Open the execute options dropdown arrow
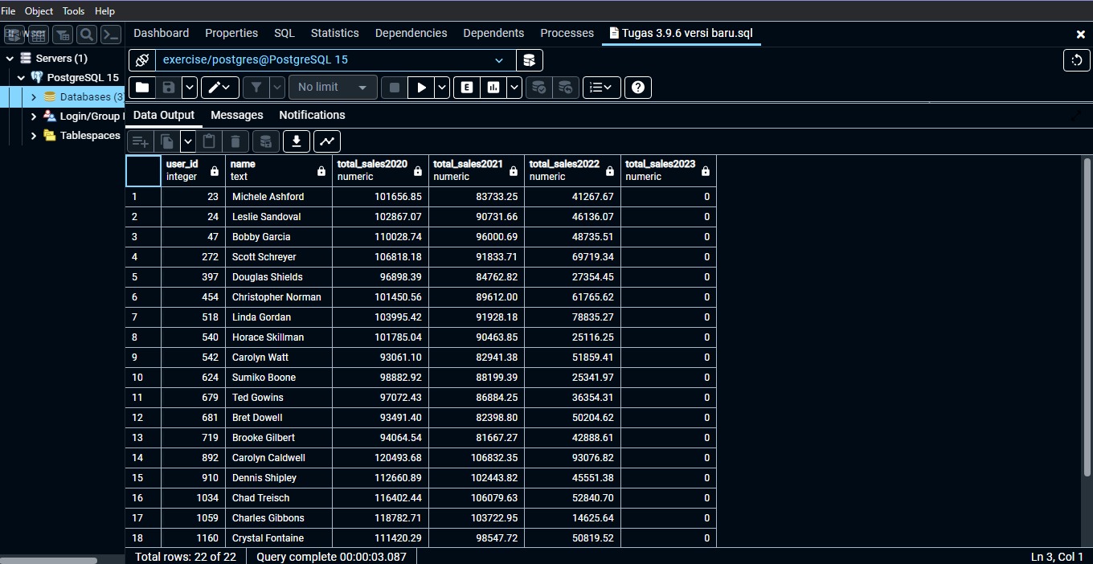Screen dimensions: 1093x564 coord(442,88)
